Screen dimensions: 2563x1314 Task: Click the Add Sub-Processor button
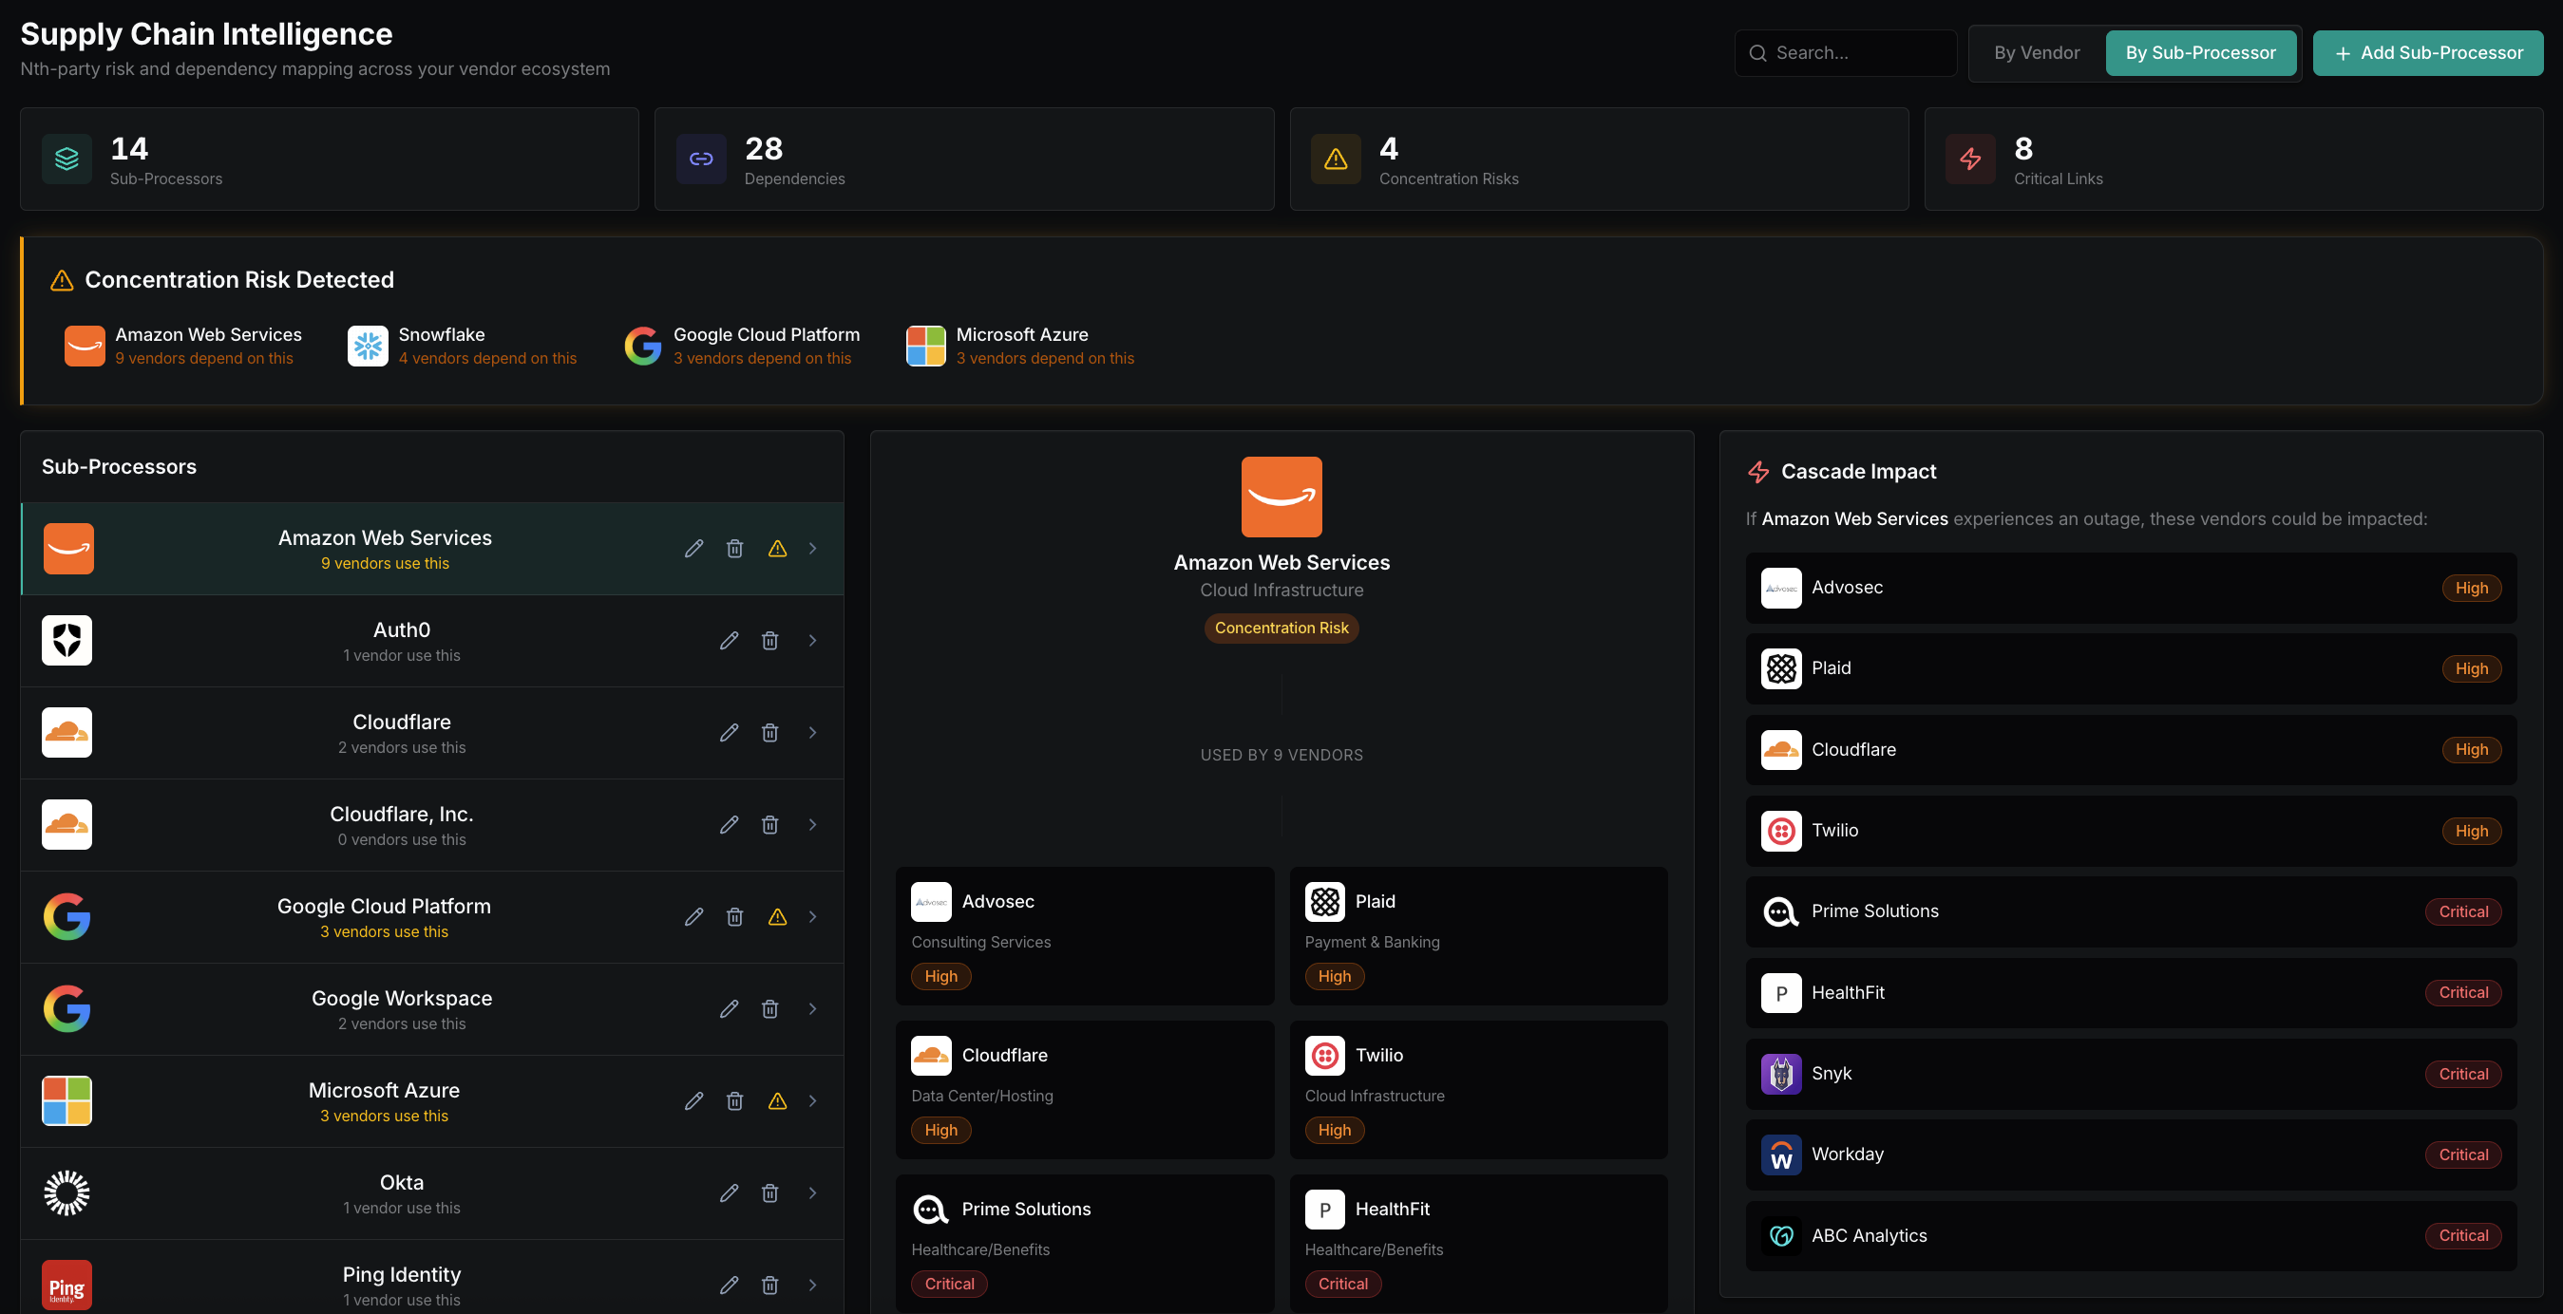coord(2428,53)
